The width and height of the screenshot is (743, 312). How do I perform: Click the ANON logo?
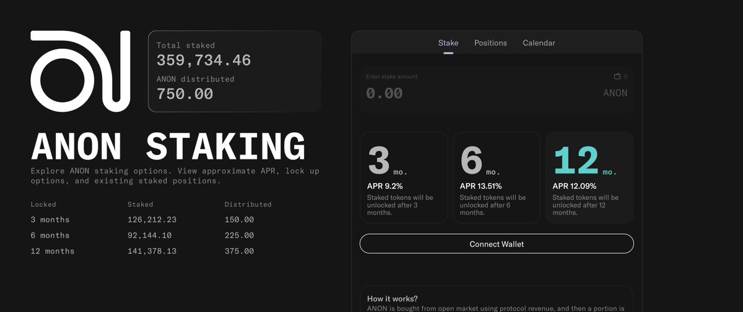(x=80, y=72)
